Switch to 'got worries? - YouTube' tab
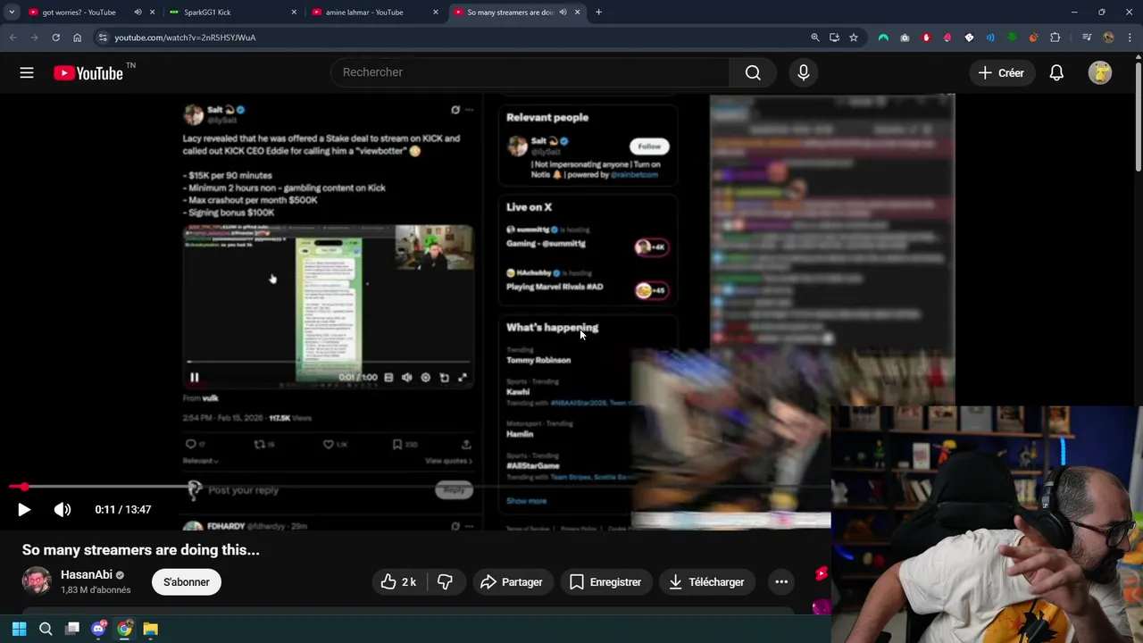 (79, 13)
